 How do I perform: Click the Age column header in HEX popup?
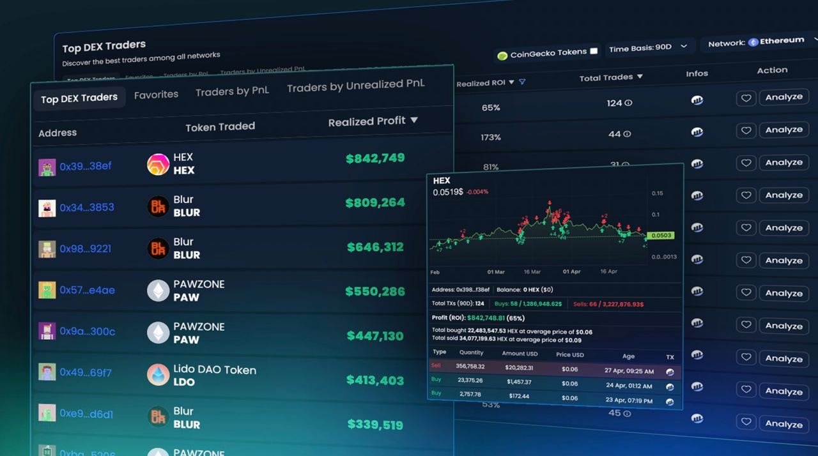(628, 356)
